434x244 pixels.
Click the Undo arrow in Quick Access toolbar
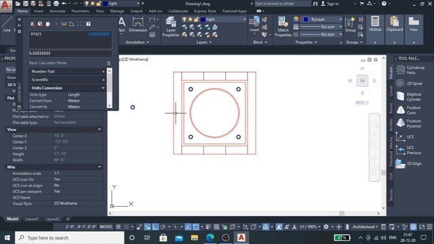[64, 3]
